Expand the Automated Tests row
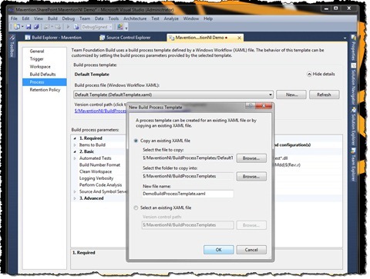This screenshot has width=370, height=279. tap(75, 158)
